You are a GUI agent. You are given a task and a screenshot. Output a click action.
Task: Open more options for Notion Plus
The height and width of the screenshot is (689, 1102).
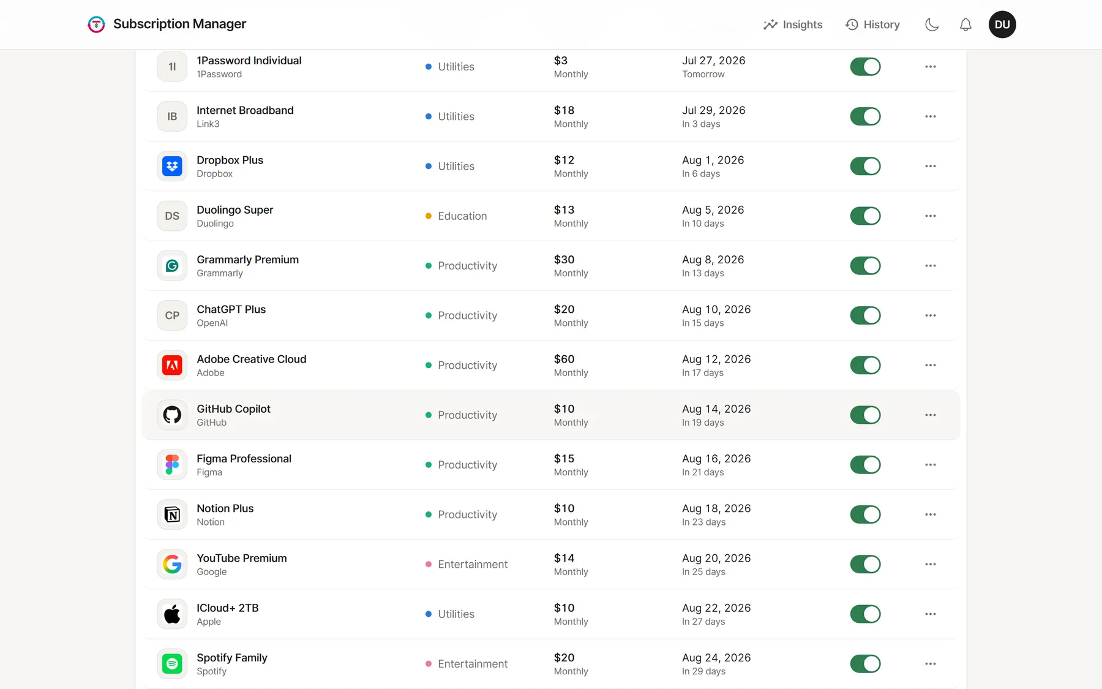coord(931,514)
